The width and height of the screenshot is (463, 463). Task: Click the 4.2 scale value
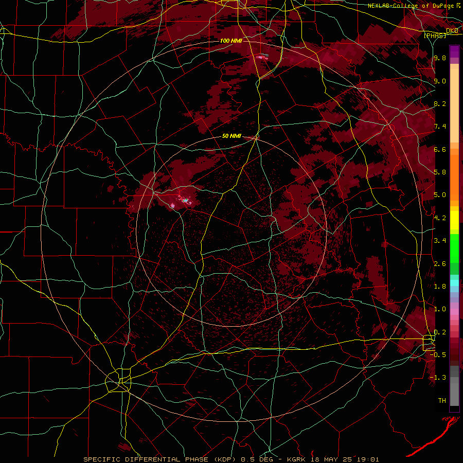(x=440, y=218)
